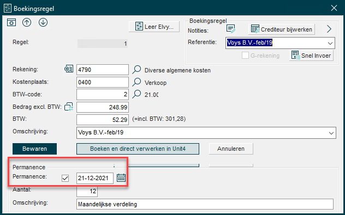
Task: Click the BTW-code field
Action: (x=103, y=95)
